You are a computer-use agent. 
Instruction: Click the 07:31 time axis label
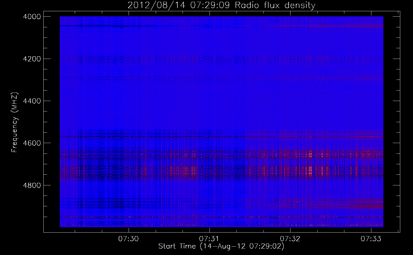pyautogui.click(x=209, y=239)
